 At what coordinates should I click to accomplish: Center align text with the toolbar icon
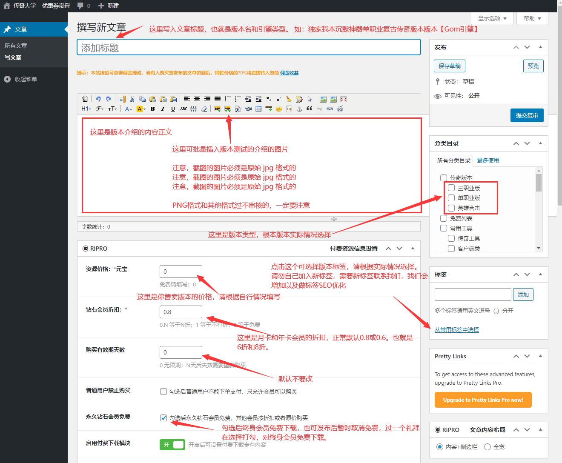point(197,99)
